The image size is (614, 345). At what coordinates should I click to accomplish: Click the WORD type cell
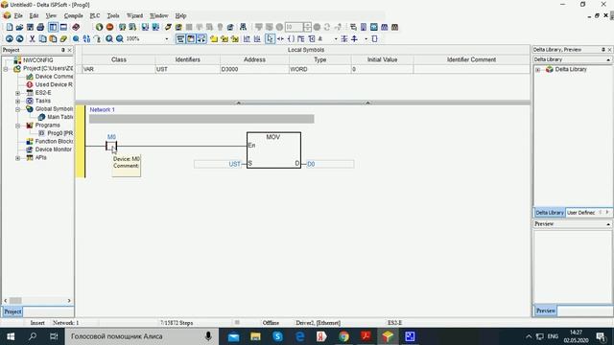pos(319,69)
